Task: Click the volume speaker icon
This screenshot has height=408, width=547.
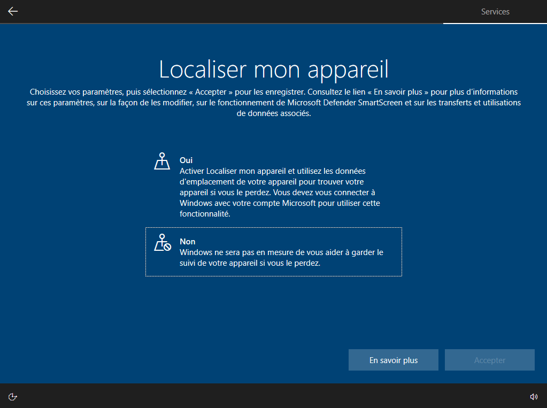Action: (534, 397)
